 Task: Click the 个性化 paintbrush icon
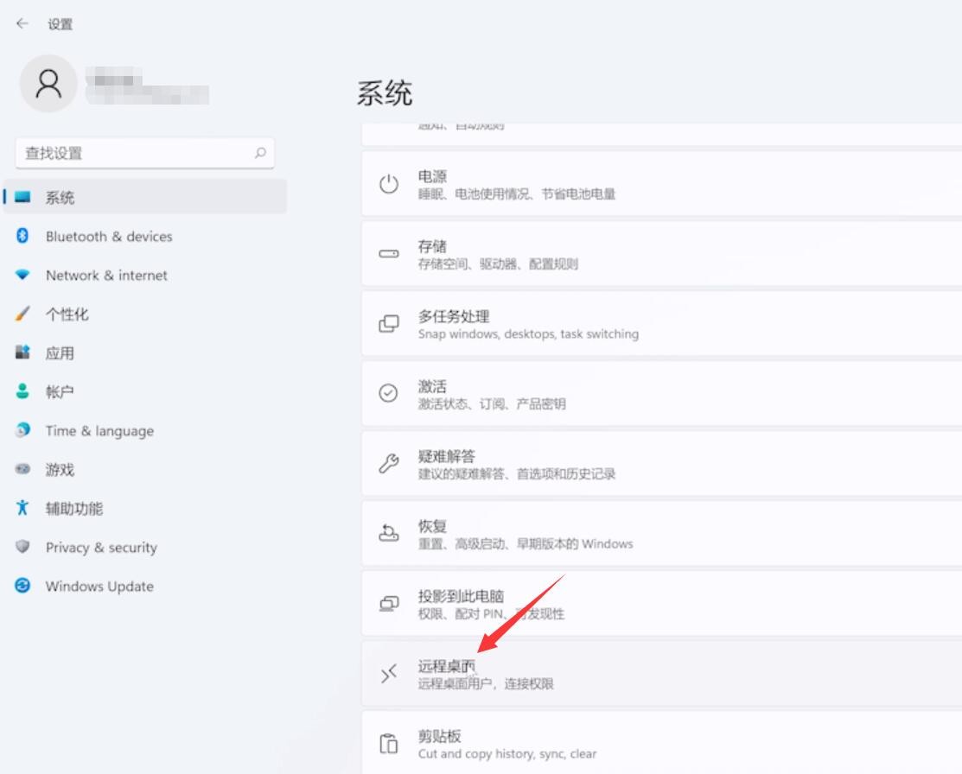click(x=23, y=314)
